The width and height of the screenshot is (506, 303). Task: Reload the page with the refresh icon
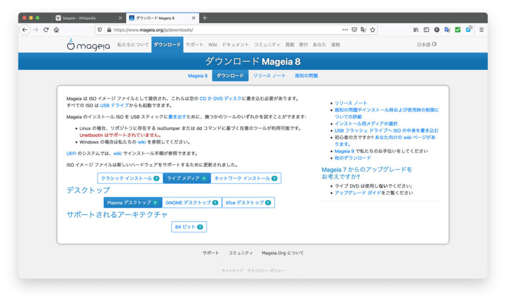pos(46,30)
